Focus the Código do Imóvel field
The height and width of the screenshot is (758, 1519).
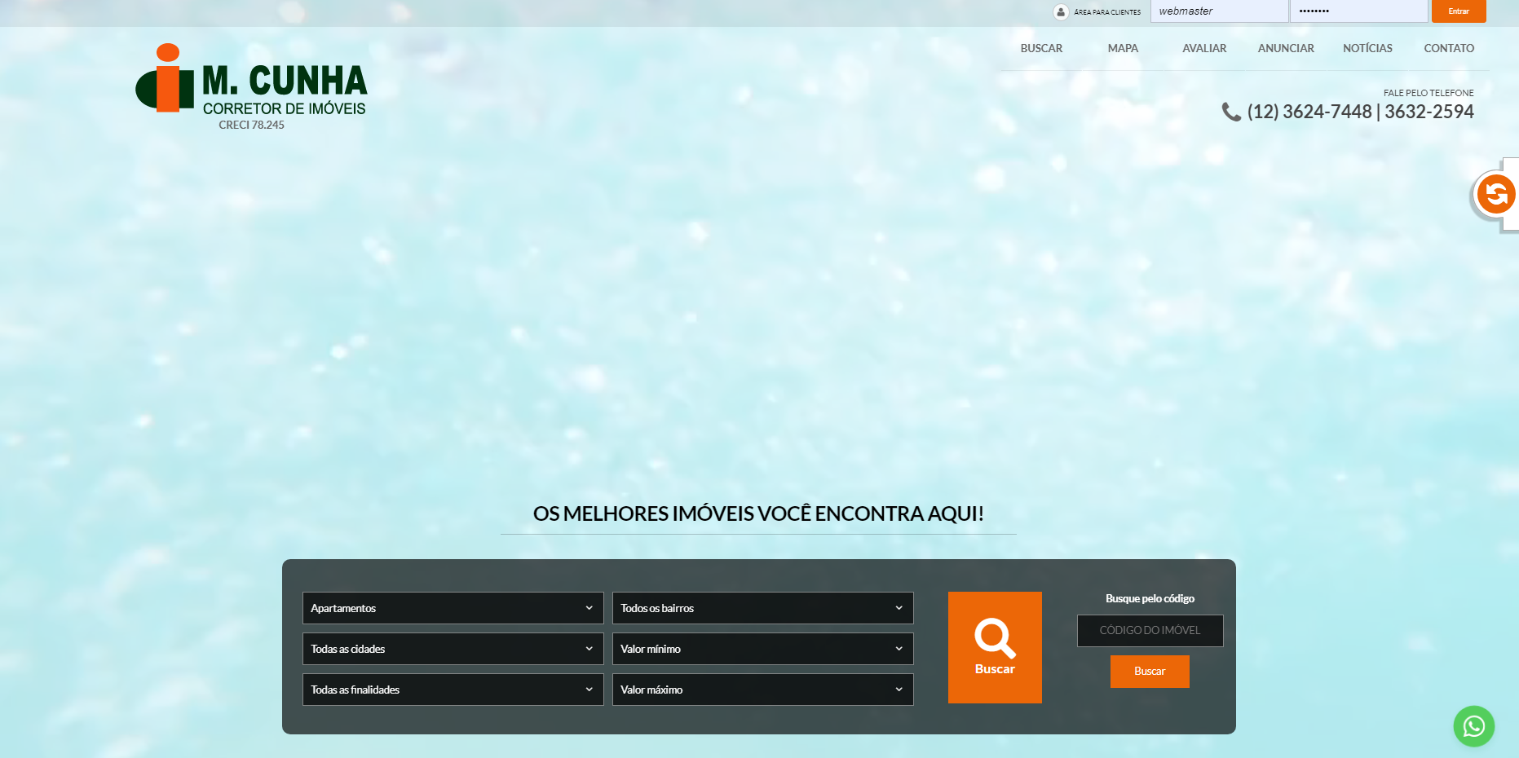(x=1150, y=631)
